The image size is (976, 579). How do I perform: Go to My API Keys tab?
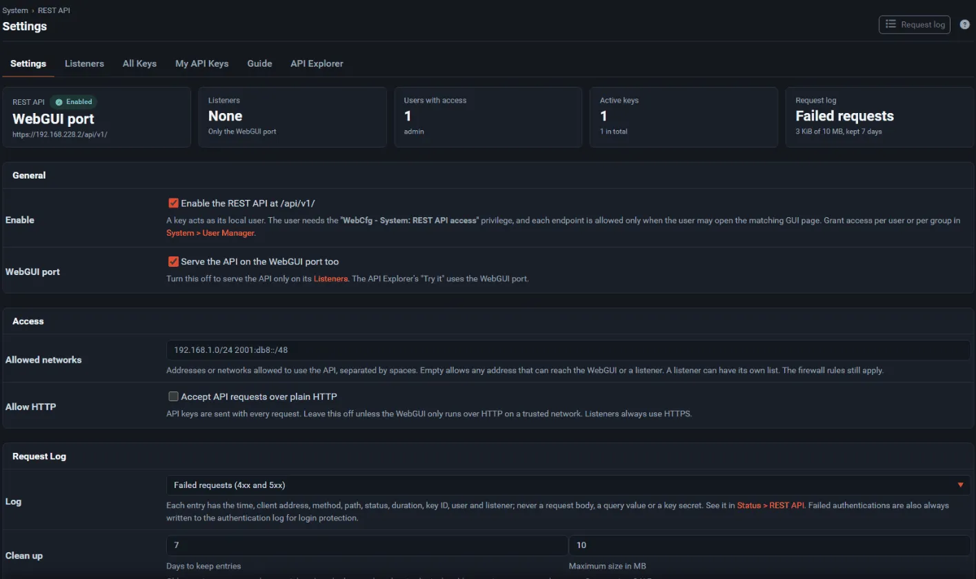point(201,63)
